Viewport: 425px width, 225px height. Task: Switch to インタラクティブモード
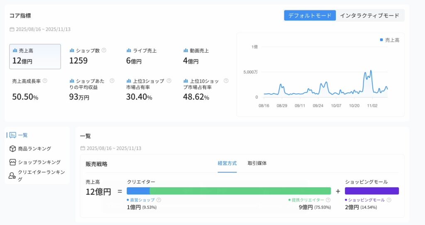point(369,16)
